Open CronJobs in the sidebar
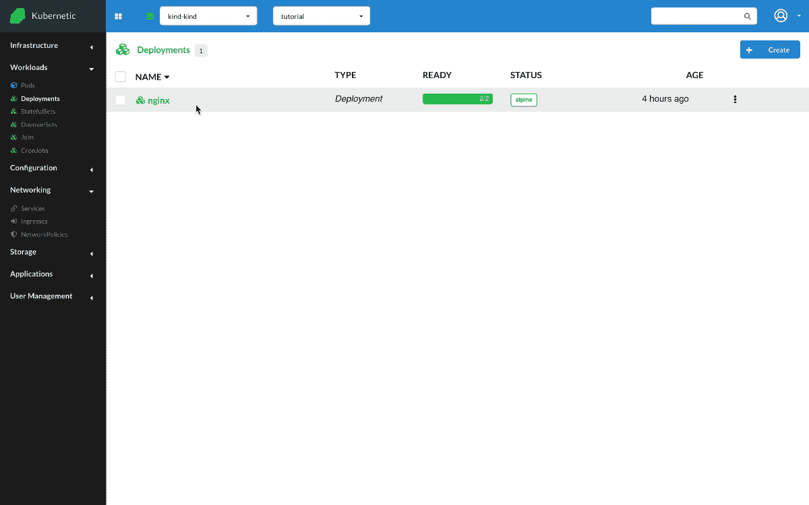 pyautogui.click(x=34, y=151)
